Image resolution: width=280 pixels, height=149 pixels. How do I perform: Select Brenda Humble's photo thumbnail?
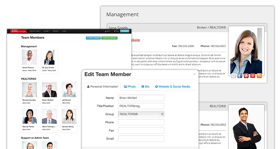pyautogui.click(x=29, y=90)
